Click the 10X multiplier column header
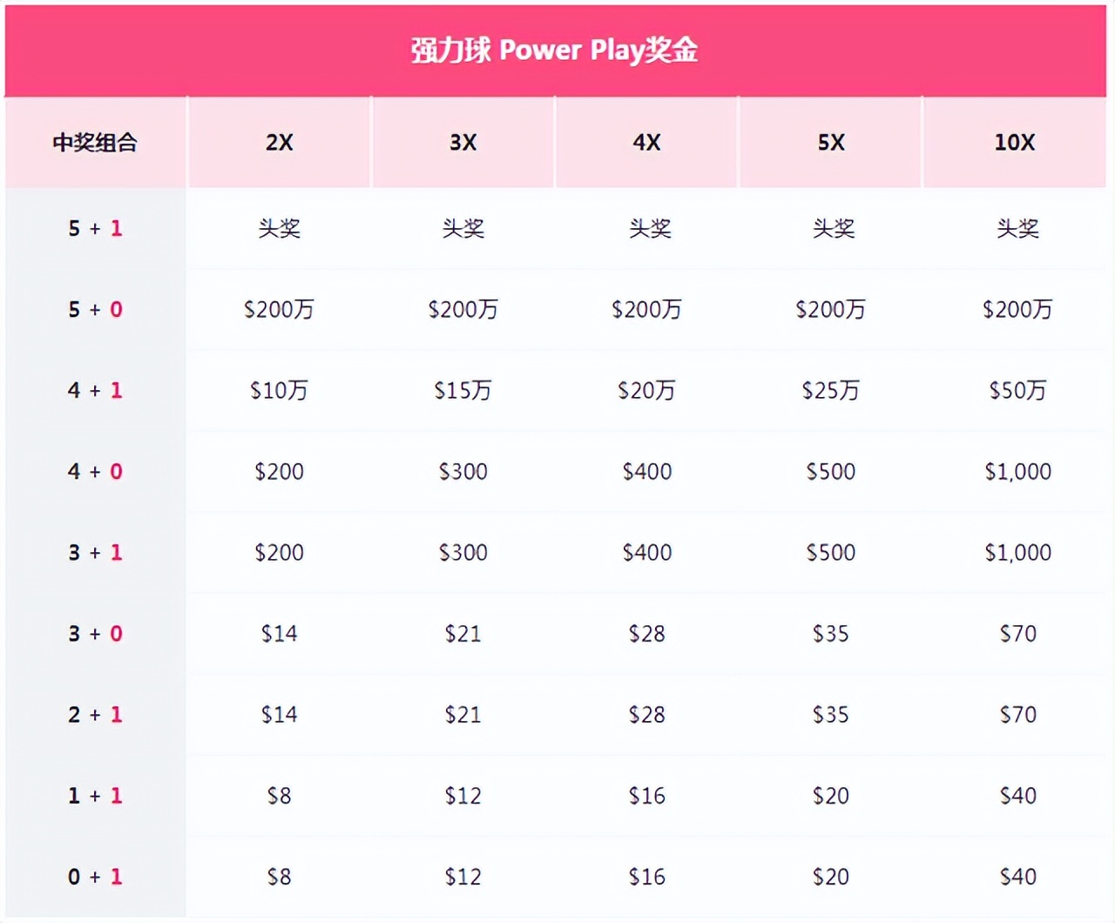The height and width of the screenshot is (923, 1115). pyautogui.click(x=1015, y=143)
